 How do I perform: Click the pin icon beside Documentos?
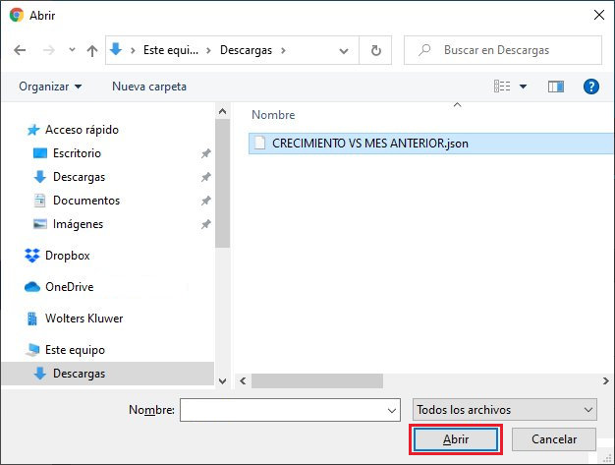(206, 201)
